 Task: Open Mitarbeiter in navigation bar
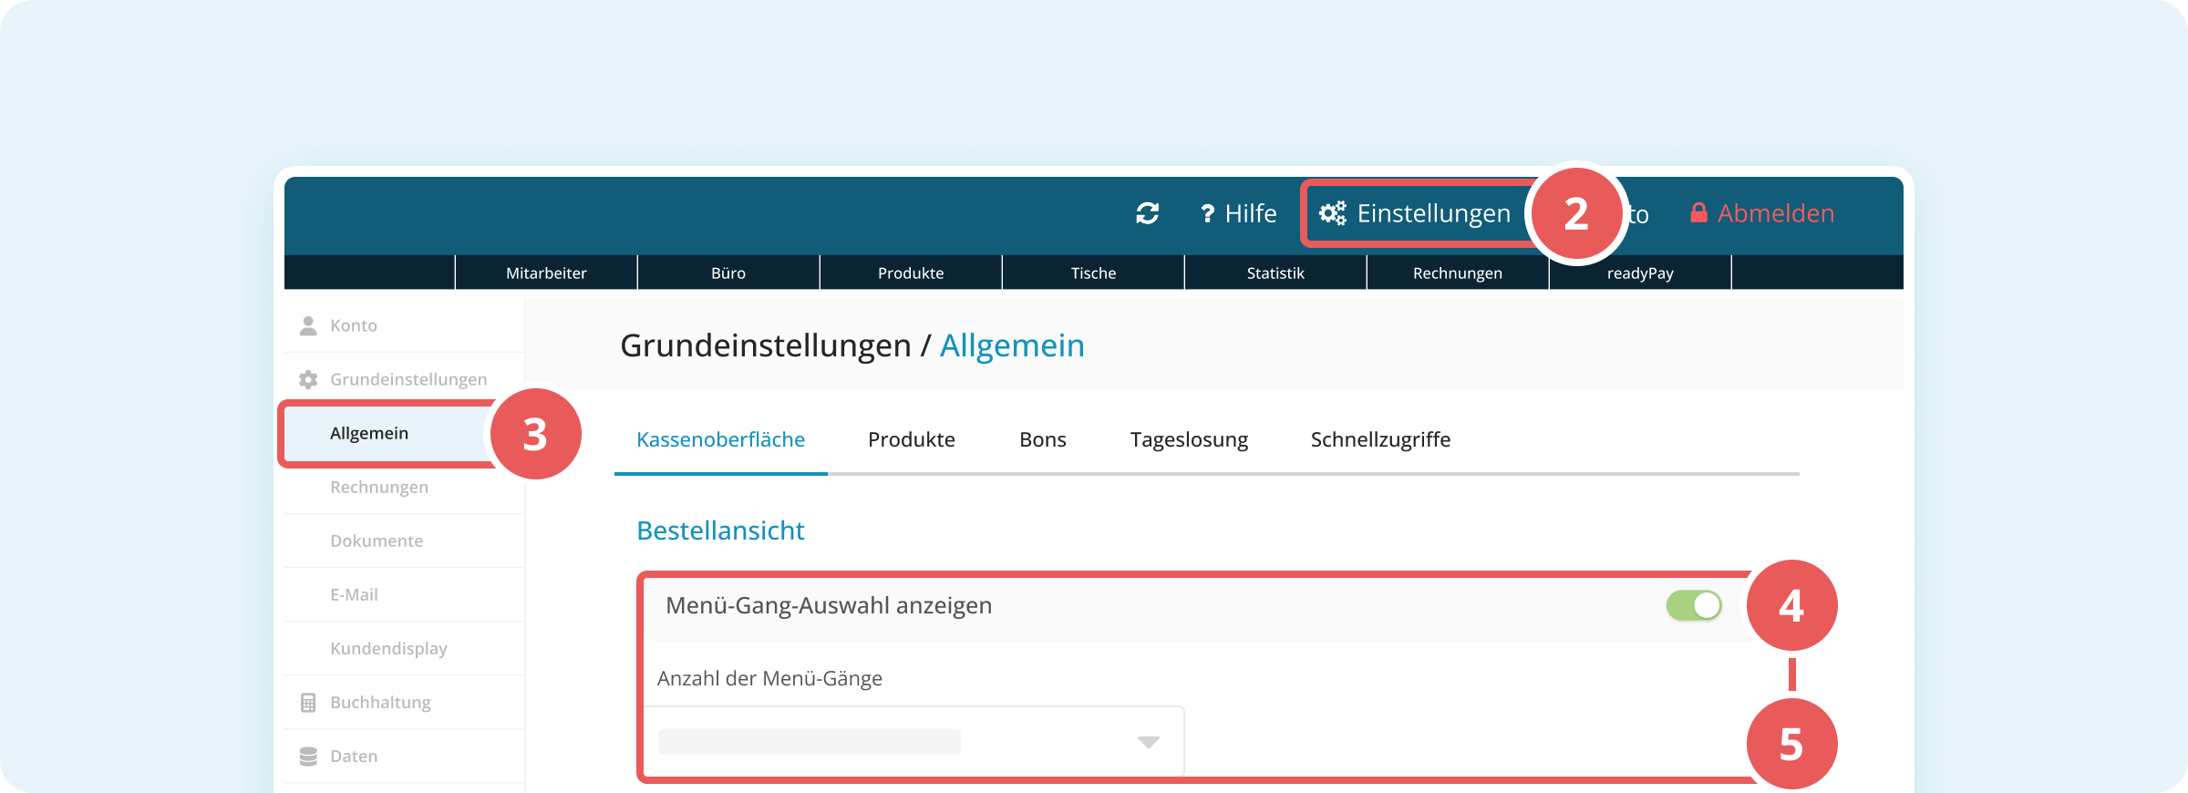pos(546,273)
